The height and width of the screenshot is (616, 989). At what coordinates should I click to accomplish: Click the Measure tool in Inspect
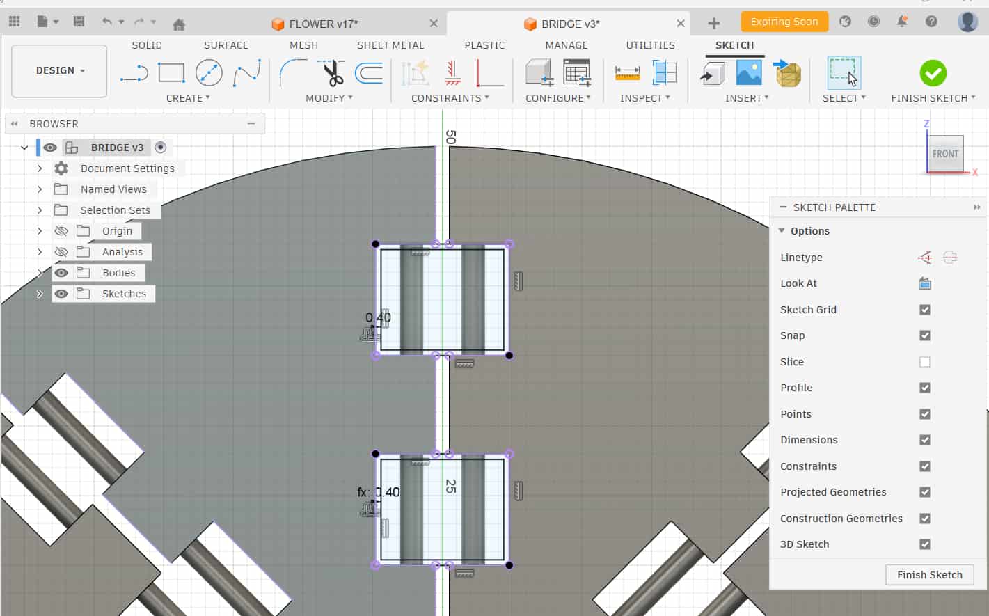[x=627, y=73]
